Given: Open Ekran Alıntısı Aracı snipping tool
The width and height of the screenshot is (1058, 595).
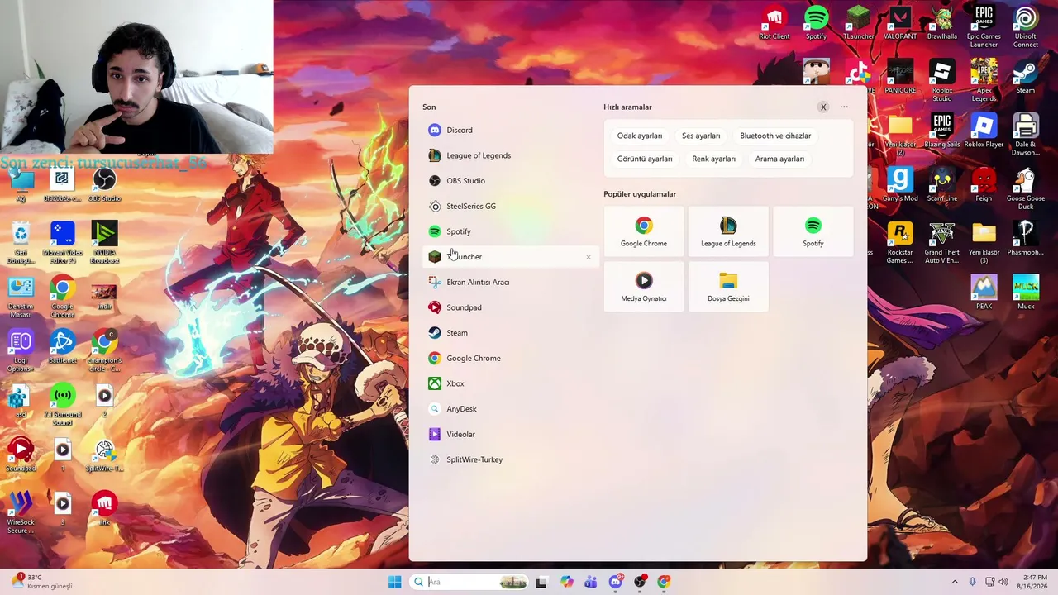Looking at the screenshot, I should tap(509, 282).
